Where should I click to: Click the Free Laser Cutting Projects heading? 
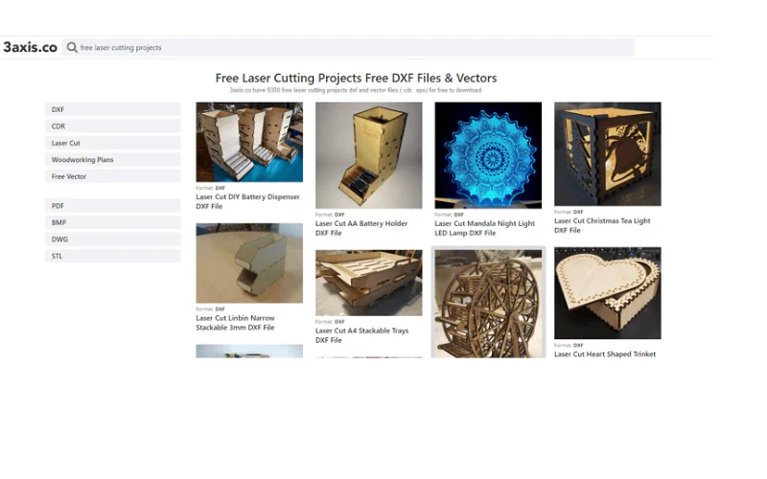tap(356, 78)
